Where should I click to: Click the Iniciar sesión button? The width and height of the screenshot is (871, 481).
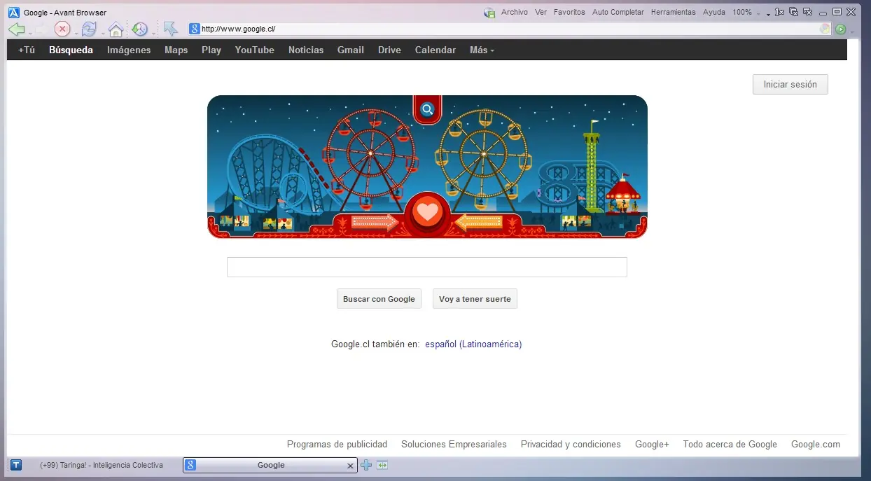[790, 84]
